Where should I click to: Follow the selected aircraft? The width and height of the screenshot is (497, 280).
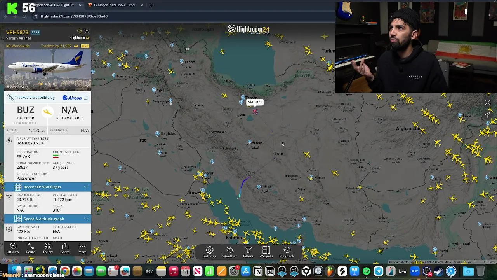tap(48, 248)
